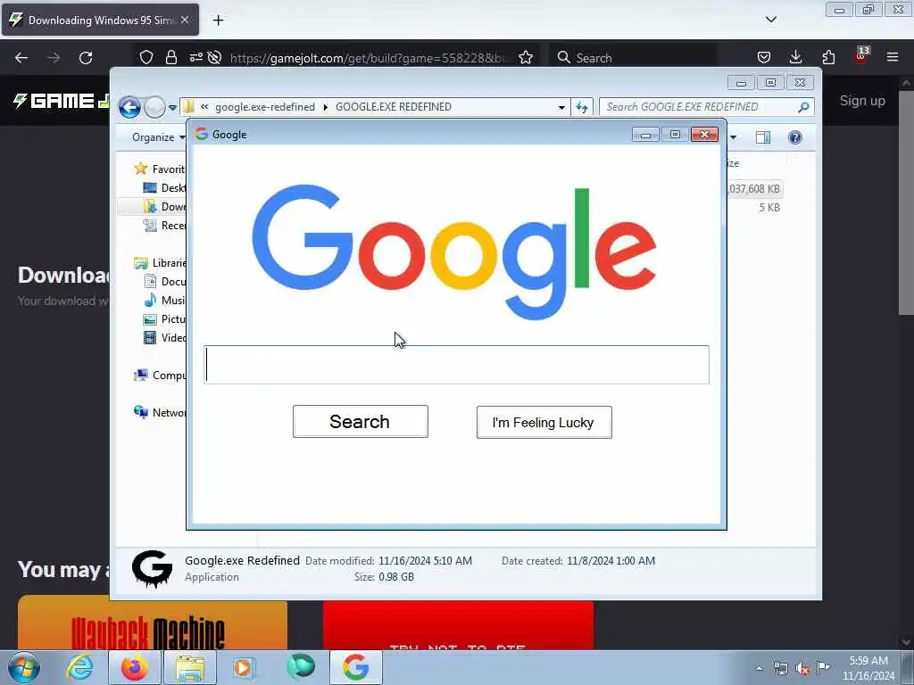The image size is (914, 685).
Task: Switch to Firefox in the taskbar
Action: [135, 667]
